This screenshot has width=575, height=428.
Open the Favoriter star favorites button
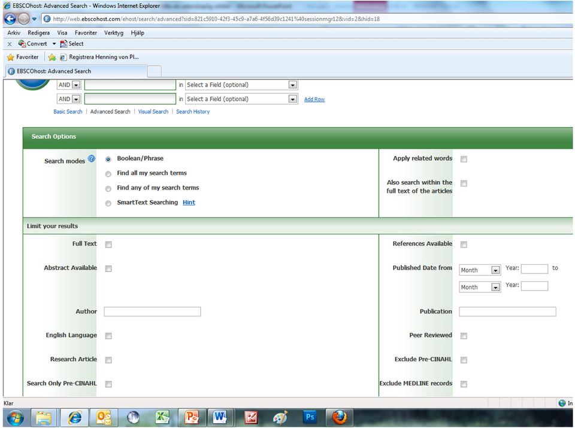[23, 57]
